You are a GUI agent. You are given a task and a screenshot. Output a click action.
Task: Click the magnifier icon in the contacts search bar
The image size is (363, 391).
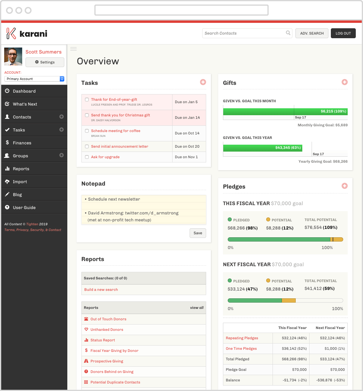(288, 33)
